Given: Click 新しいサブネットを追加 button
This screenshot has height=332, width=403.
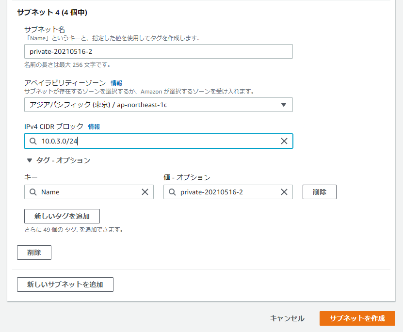Looking at the screenshot, I should click(x=65, y=285).
